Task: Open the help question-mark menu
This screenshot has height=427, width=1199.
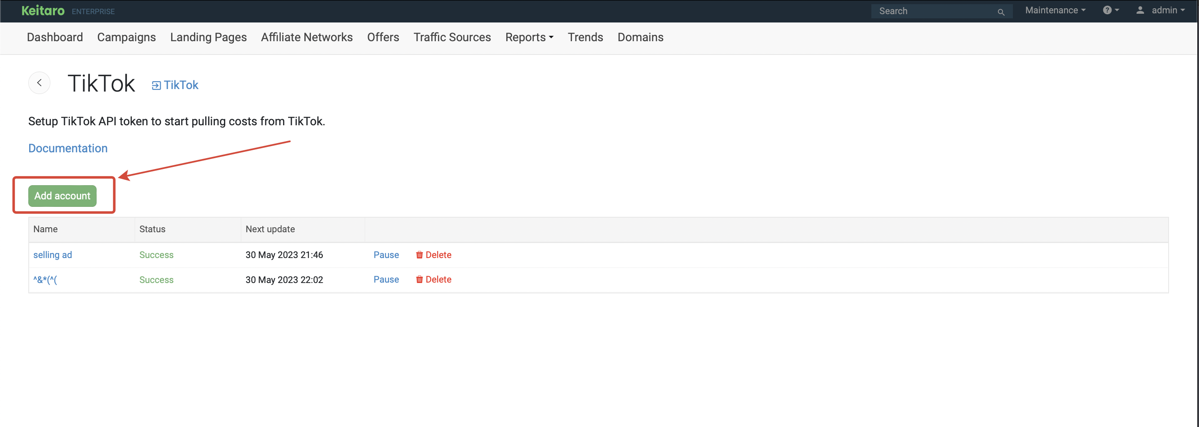Action: tap(1111, 10)
